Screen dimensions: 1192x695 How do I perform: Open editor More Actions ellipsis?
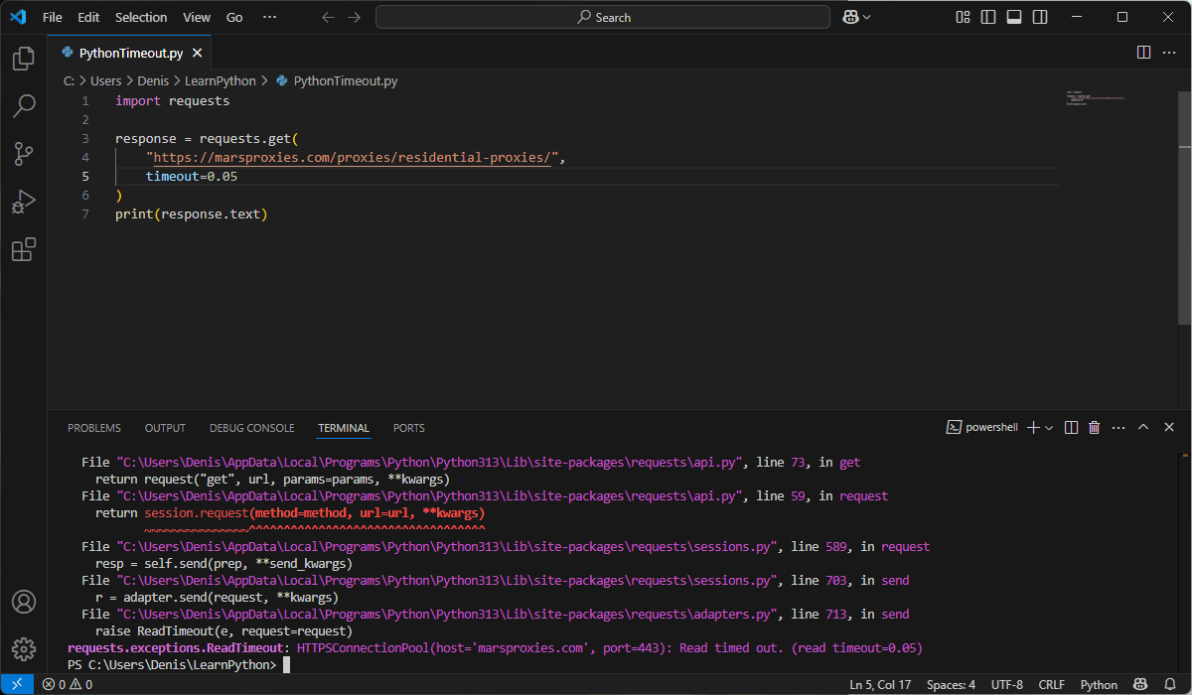click(1169, 52)
